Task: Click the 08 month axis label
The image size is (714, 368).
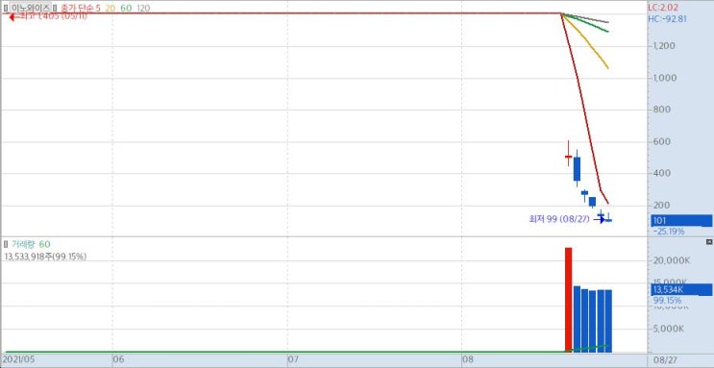Action: click(467, 359)
